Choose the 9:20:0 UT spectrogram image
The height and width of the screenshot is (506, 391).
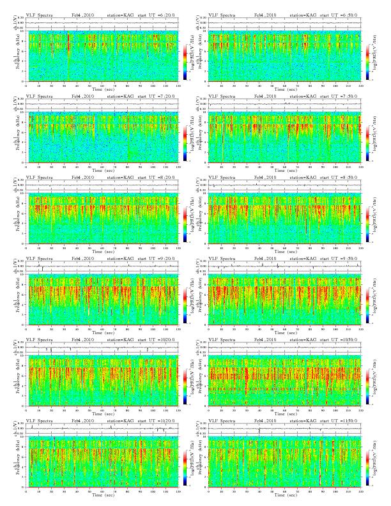click(x=102, y=300)
